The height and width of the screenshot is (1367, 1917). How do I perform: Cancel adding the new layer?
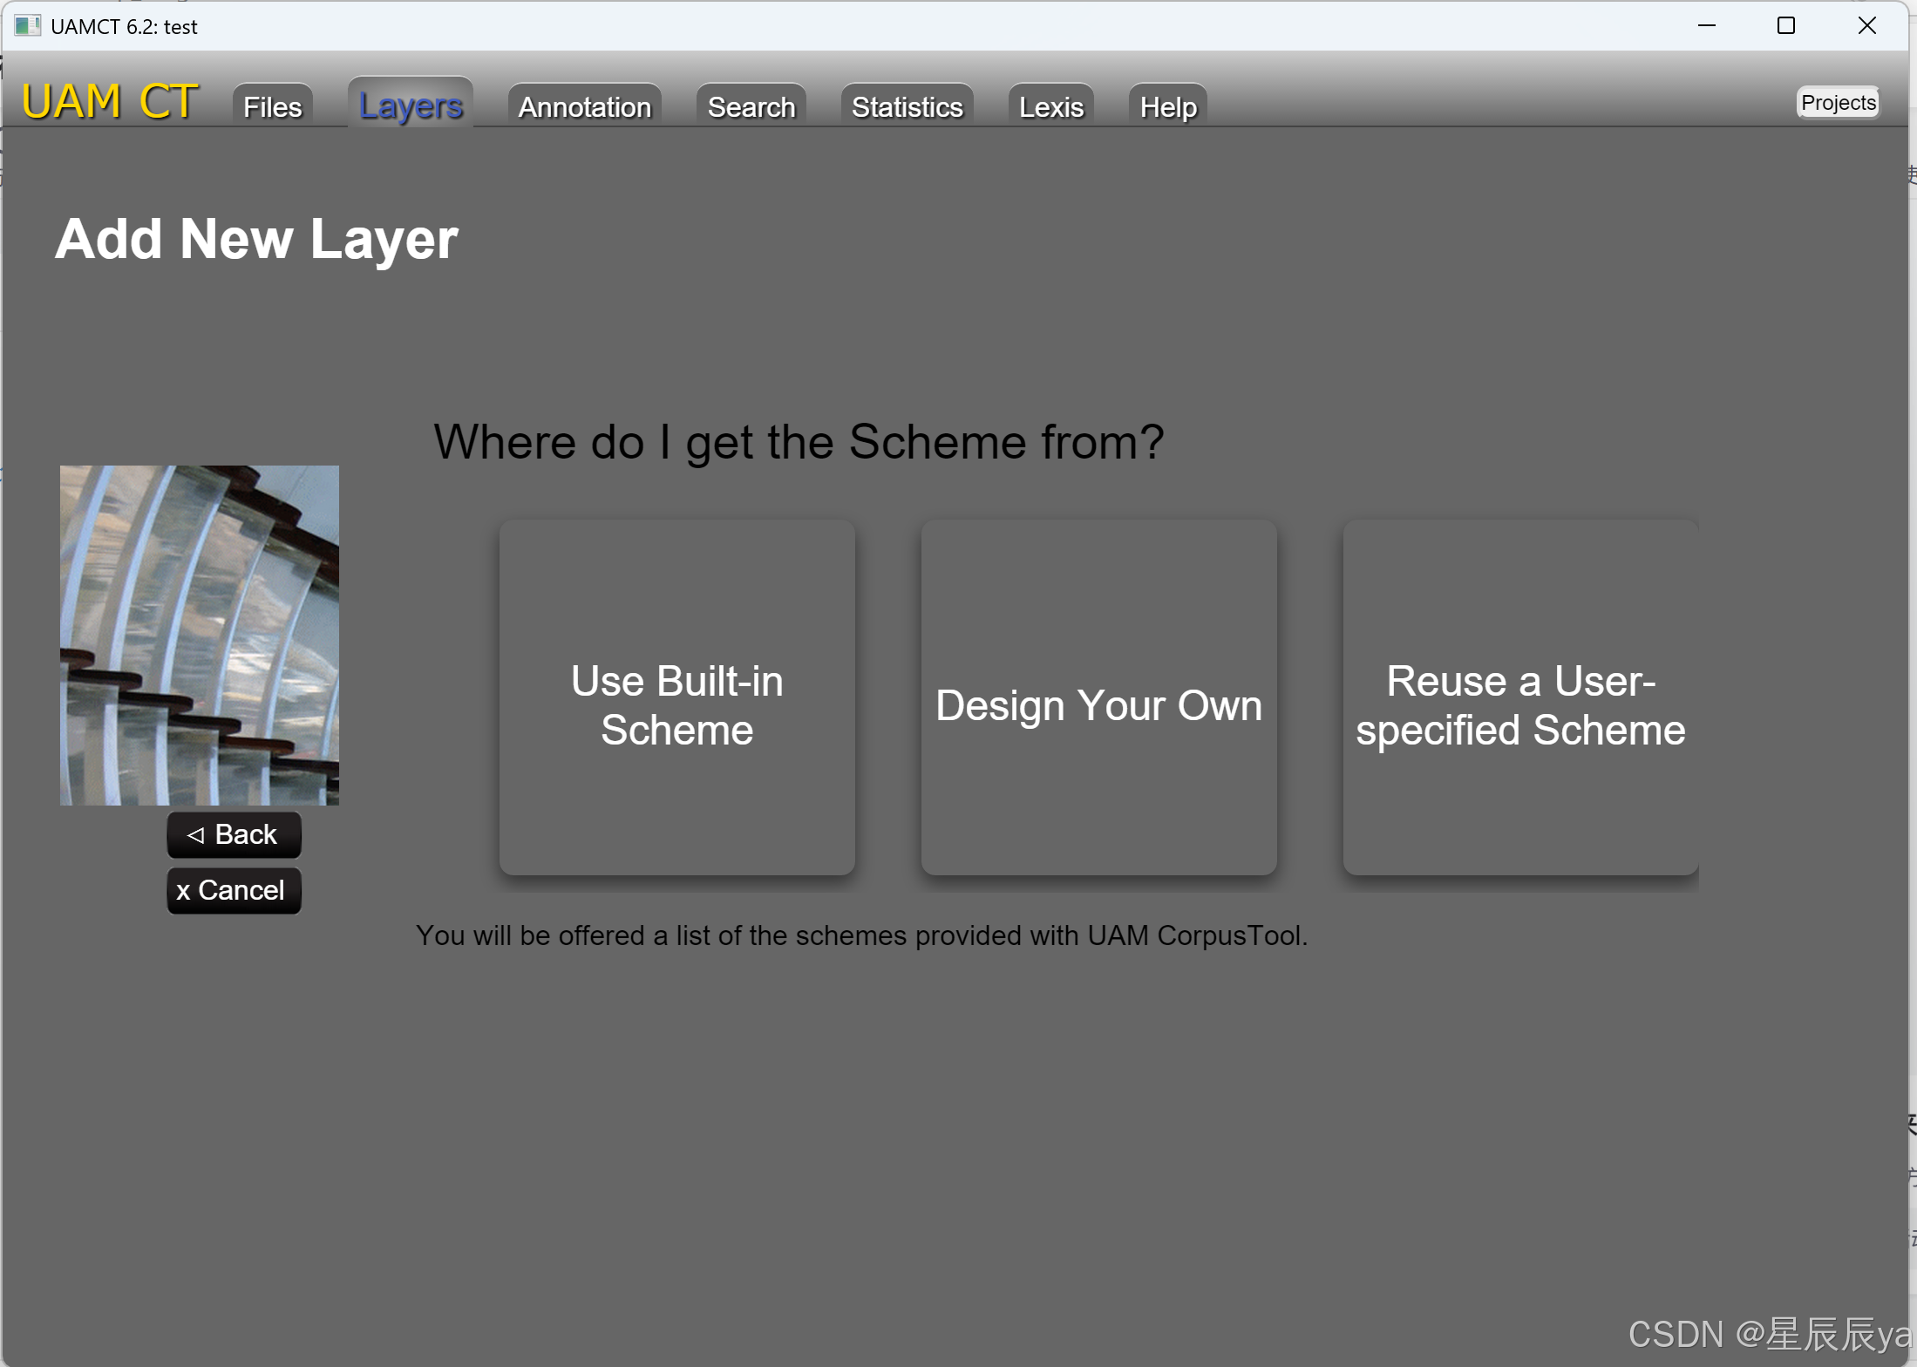click(234, 890)
